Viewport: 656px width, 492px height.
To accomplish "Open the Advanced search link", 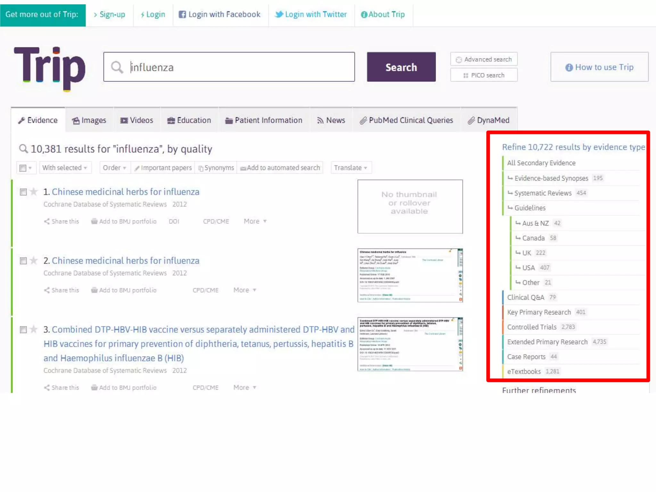I will tap(484, 60).
